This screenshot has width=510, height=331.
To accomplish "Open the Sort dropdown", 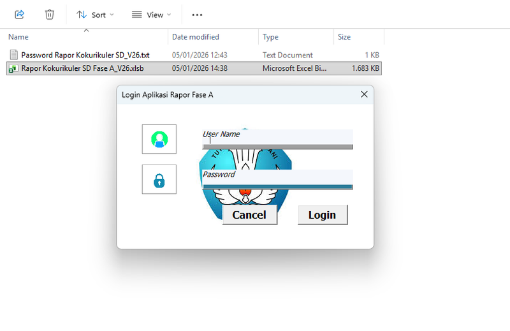I will (95, 14).
